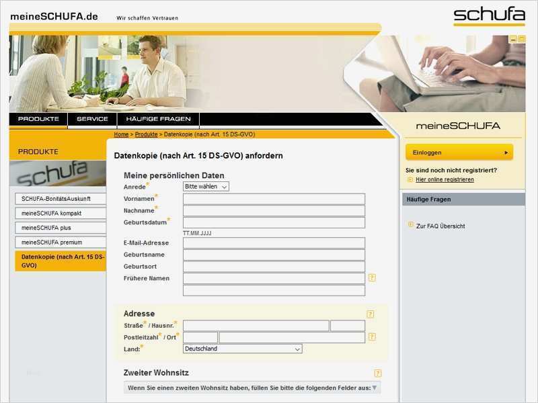Click into the Postleitzahl input field
538x403 pixels.
(200, 338)
